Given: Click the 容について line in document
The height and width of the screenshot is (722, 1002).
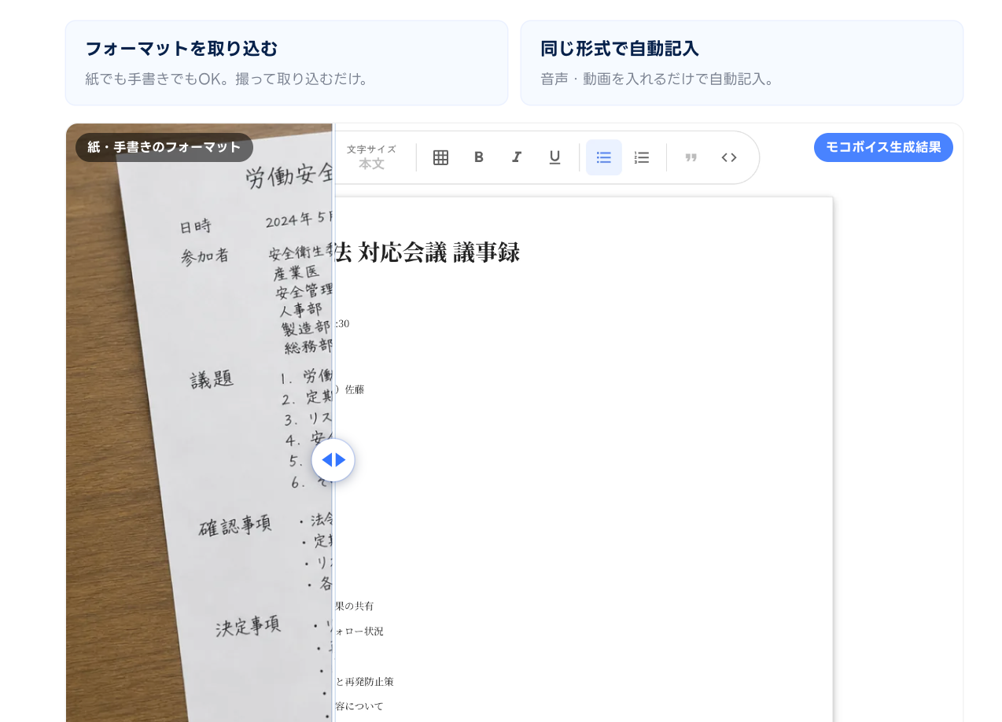Looking at the screenshot, I should [359, 706].
